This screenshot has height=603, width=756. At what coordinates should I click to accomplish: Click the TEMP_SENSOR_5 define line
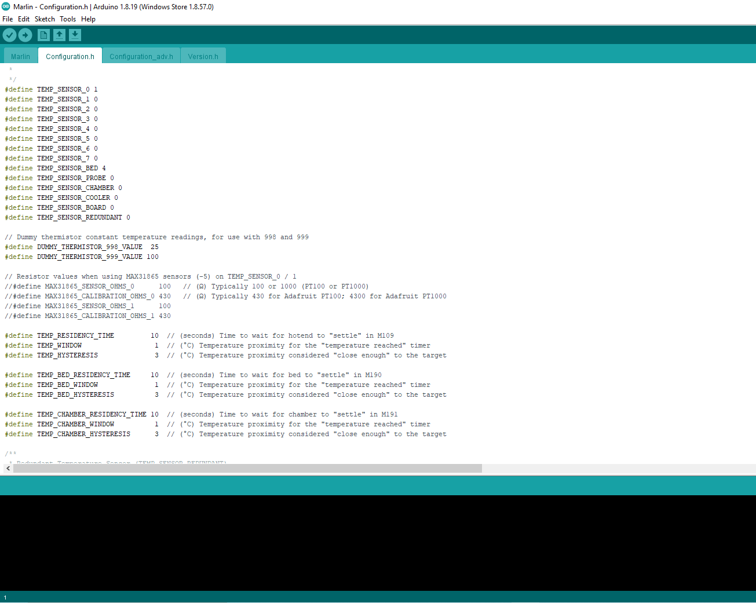click(52, 138)
